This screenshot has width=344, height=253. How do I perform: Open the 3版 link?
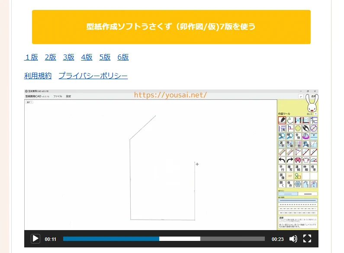69,57
